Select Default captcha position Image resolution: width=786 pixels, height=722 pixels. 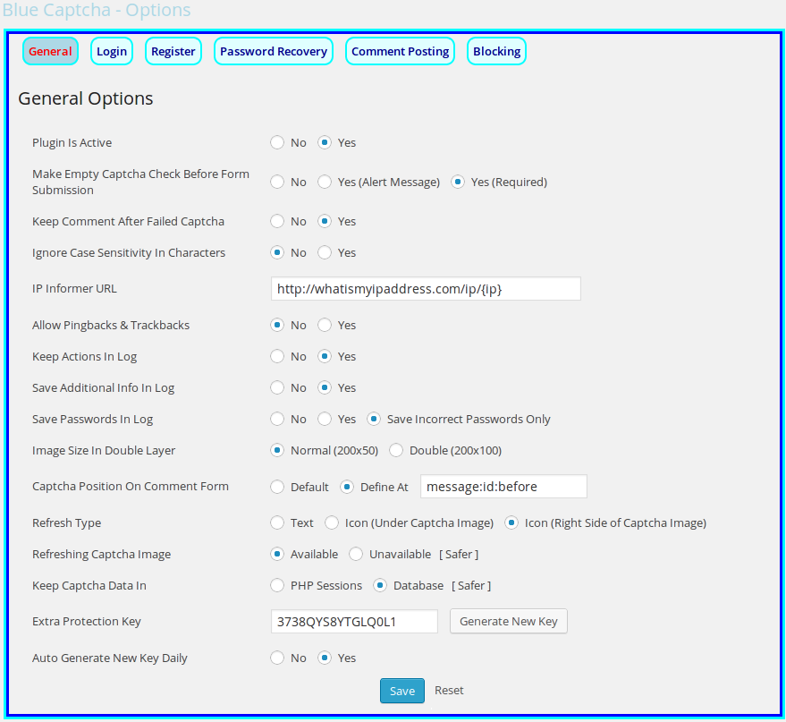277,487
